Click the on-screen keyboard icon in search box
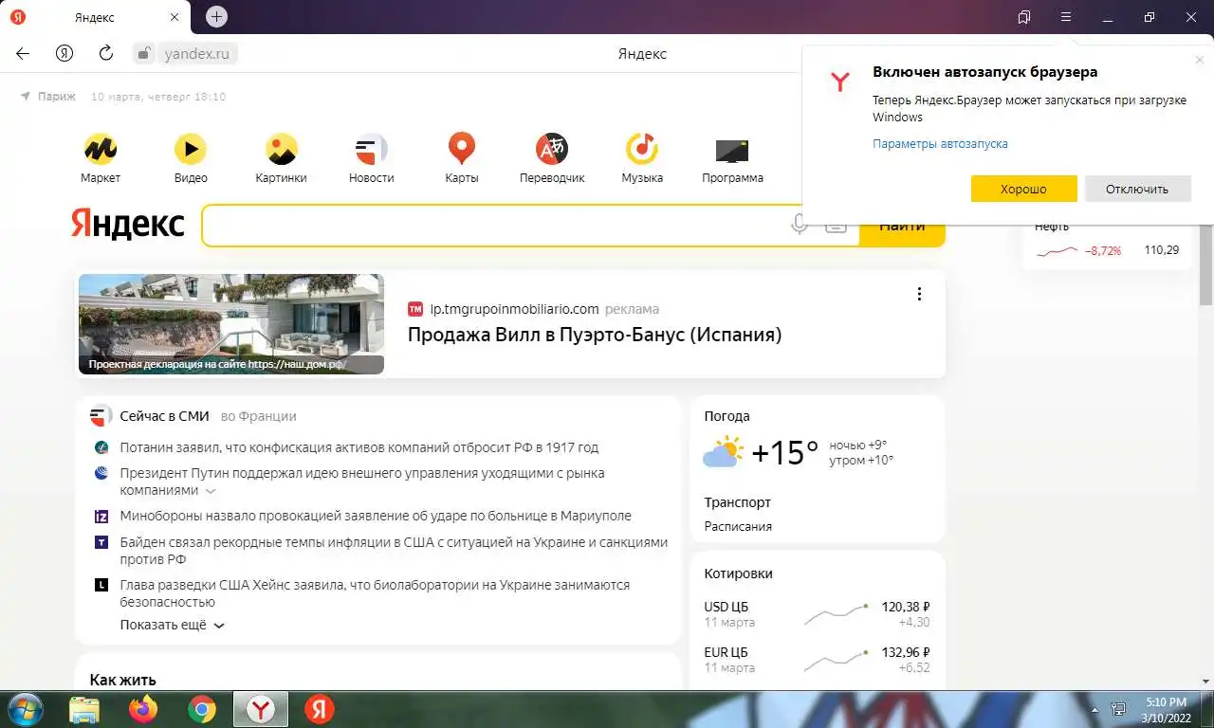This screenshot has width=1214, height=728. click(x=836, y=226)
